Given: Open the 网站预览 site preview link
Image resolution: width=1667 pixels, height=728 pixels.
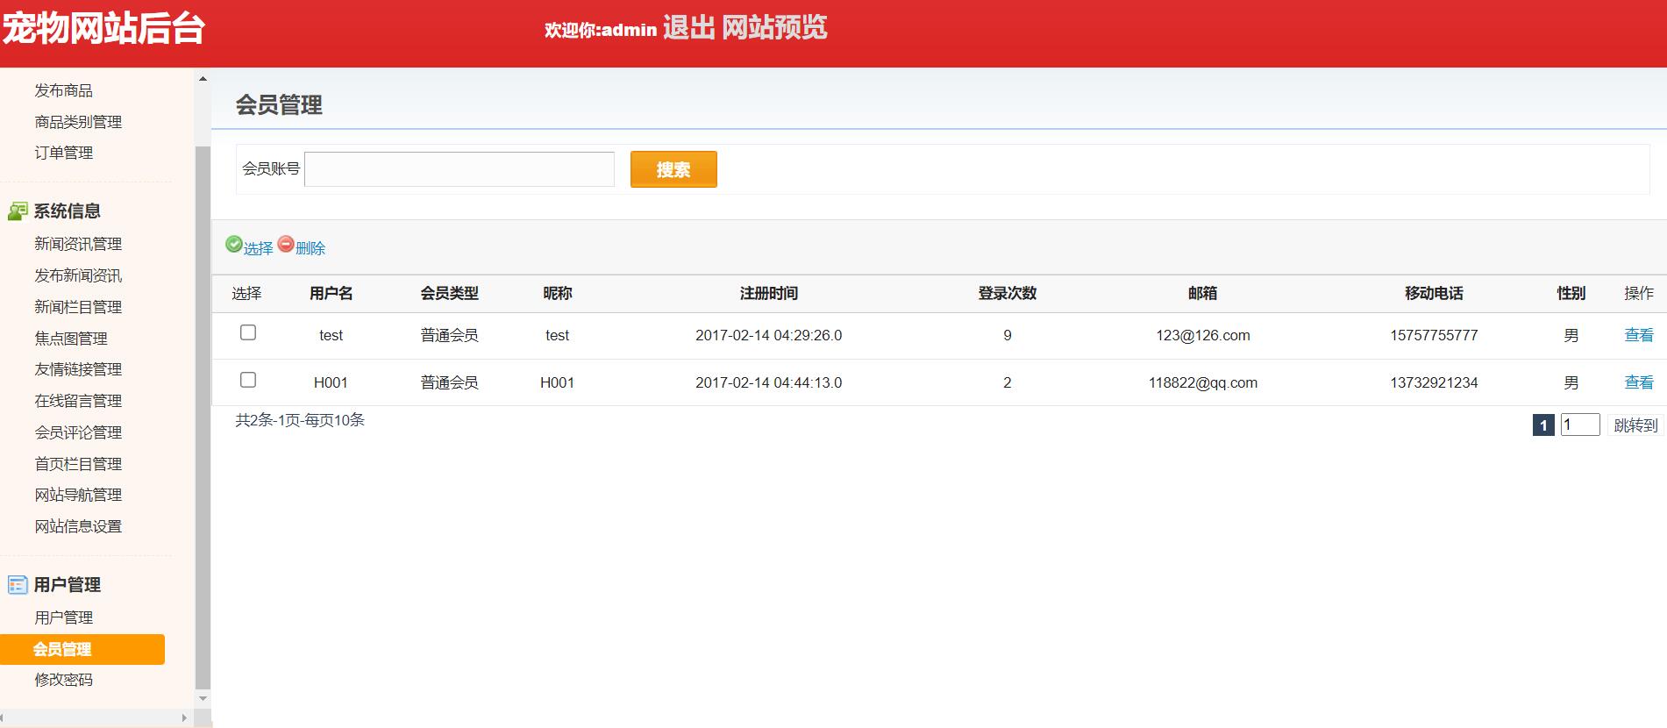Looking at the screenshot, I should pos(774,28).
